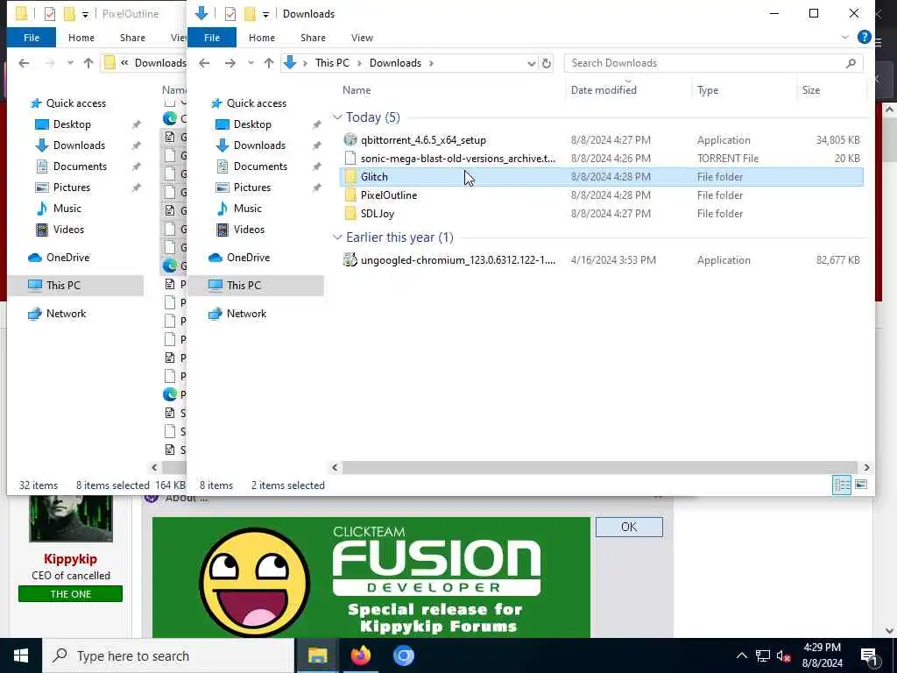Open the notification center icon
The width and height of the screenshot is (897, 673).
click(870, 656)
